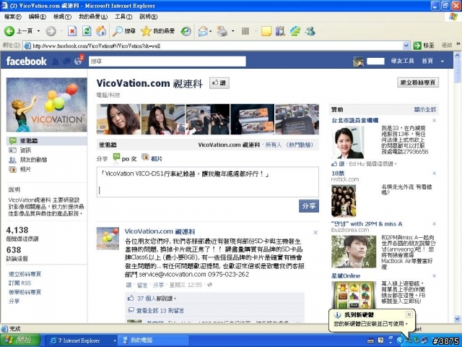The height and width of the screenshot is (347, 462).
Task: Click the 檢舉粉絲專頁 report link
Action: point(25,292)
